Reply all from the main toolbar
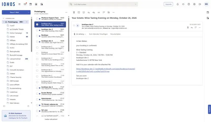 94,12
